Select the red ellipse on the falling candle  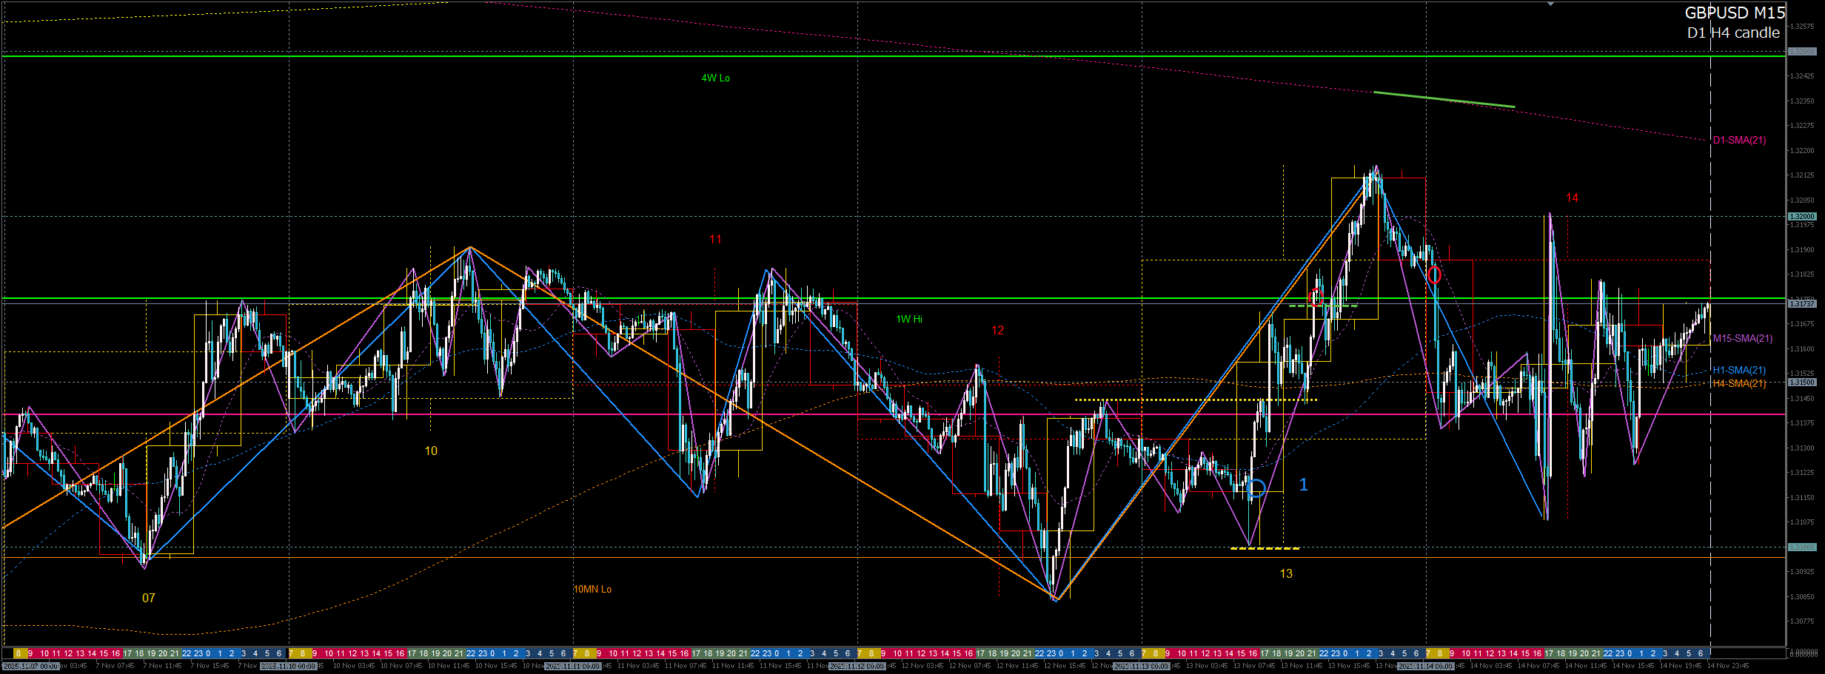[1434, 274]
